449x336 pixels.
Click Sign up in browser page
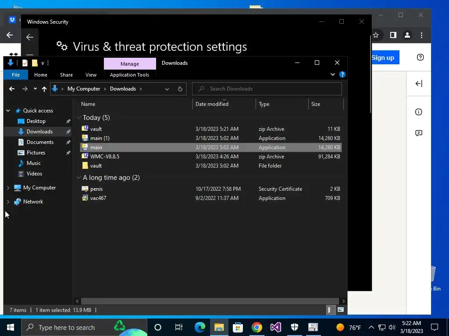pyautogui.click(x=382, y=58)
